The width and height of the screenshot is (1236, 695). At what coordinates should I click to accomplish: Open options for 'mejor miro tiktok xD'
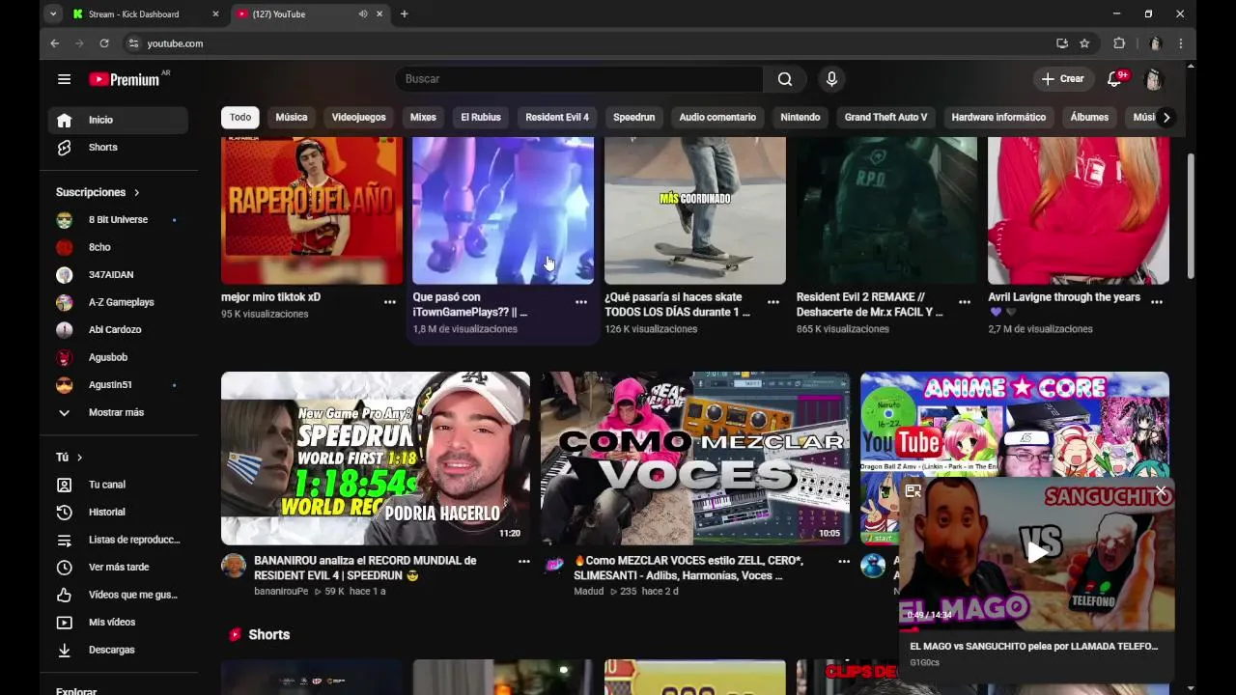(x=390, y=302)
